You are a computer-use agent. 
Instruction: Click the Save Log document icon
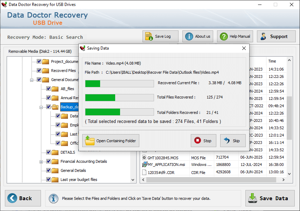point(149,36)
